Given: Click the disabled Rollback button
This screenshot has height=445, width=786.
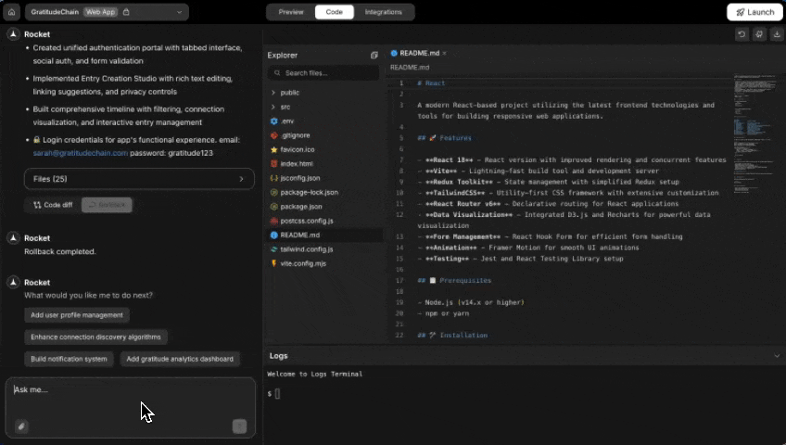Looking at the screenshot, I should (107, 205).
